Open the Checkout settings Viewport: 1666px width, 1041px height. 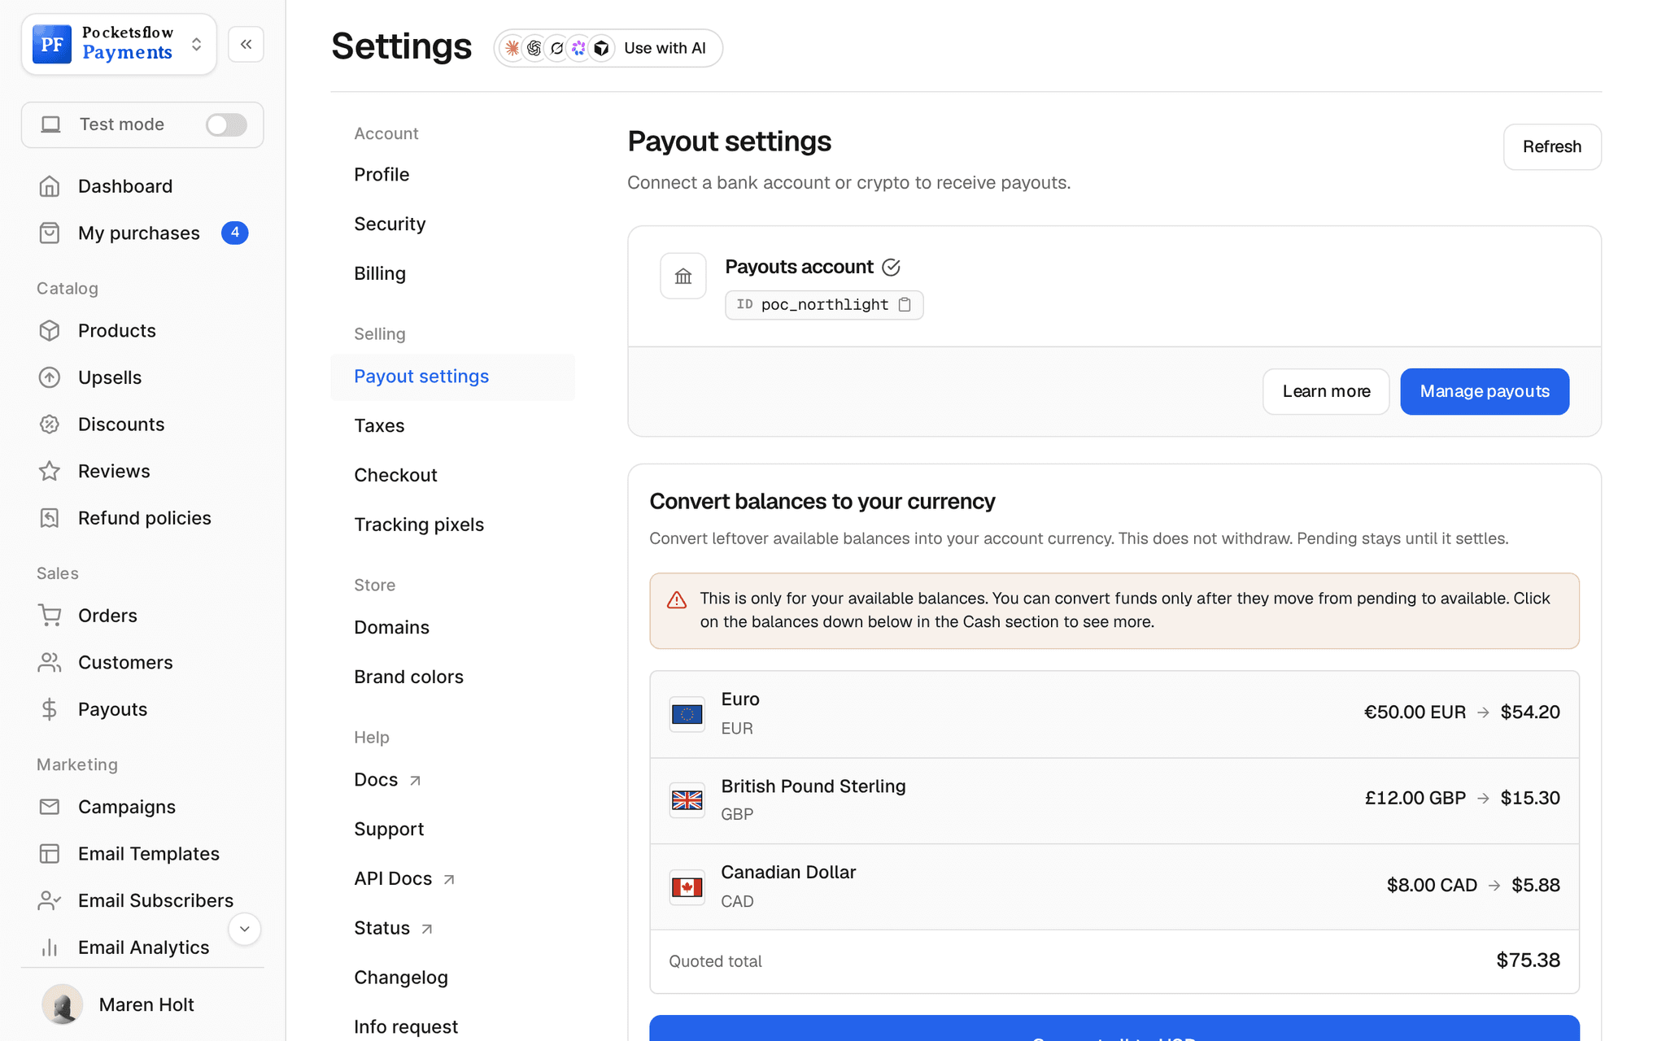[395, 476]
